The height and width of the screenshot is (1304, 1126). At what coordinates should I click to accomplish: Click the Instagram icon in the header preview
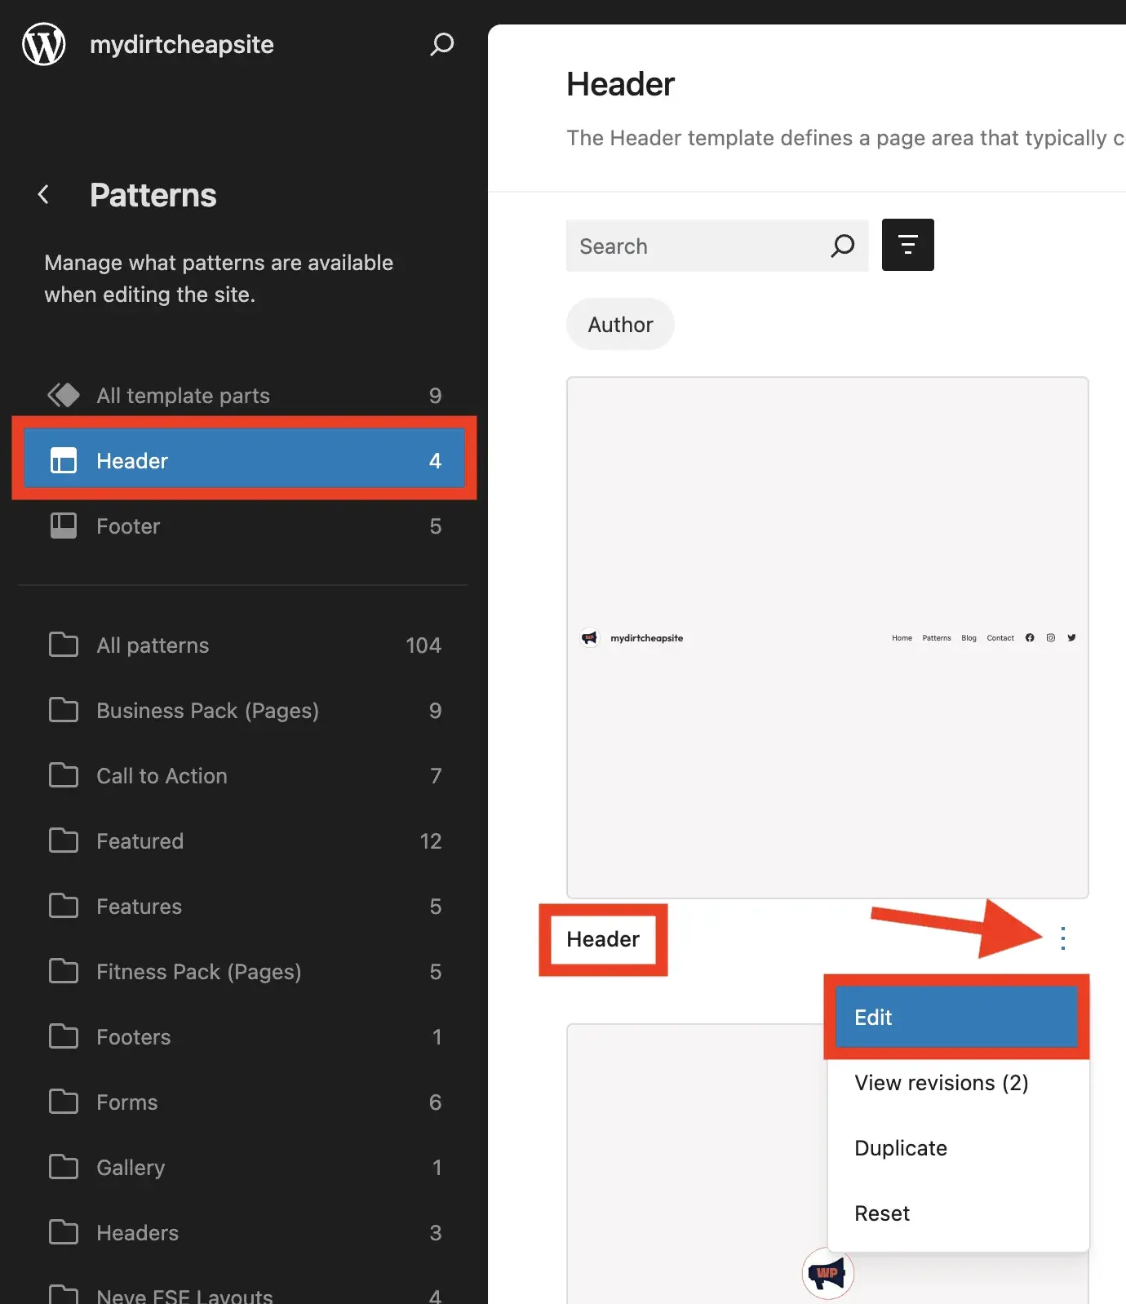pyautogui.click(x=1050, y=637)
